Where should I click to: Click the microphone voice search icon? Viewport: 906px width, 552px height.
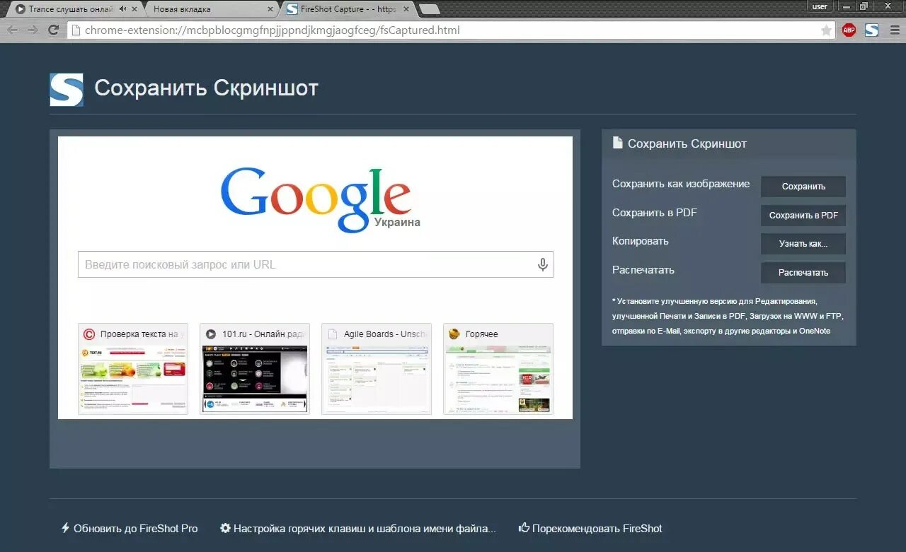pyautogui.click(x=543, y=264)
